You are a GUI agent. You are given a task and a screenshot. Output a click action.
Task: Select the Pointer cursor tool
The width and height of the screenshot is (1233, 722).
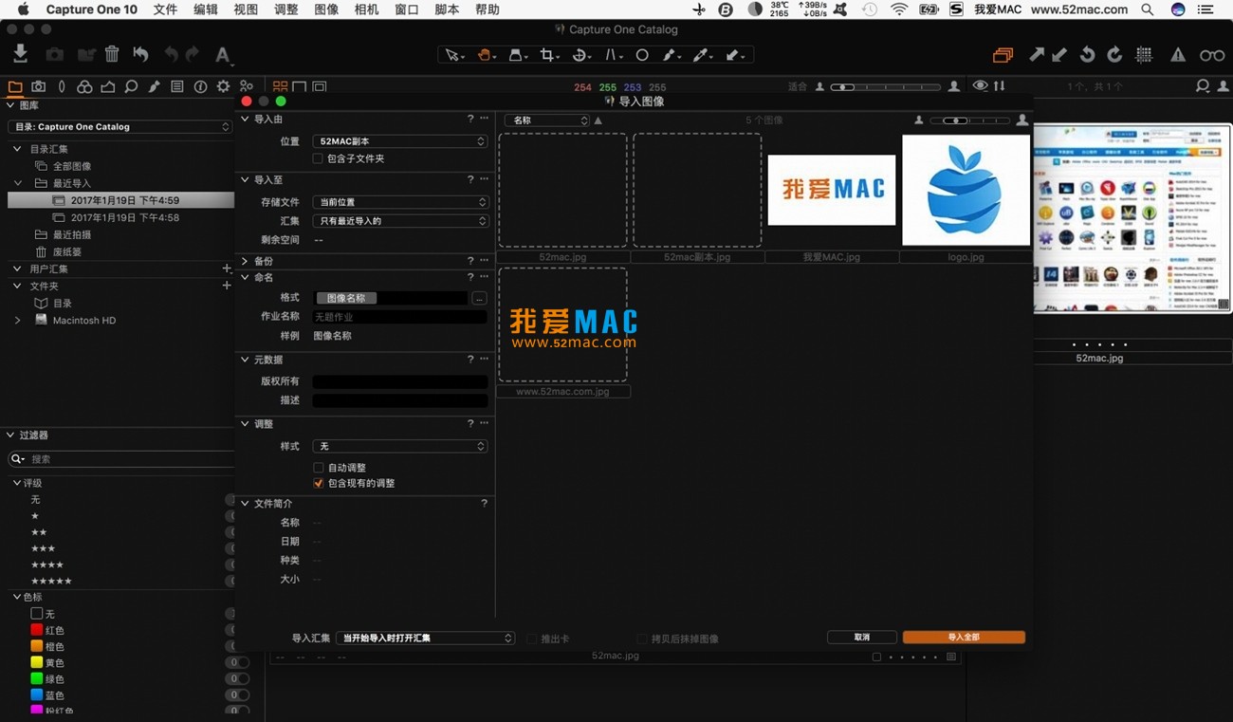(x=454, y=55)
